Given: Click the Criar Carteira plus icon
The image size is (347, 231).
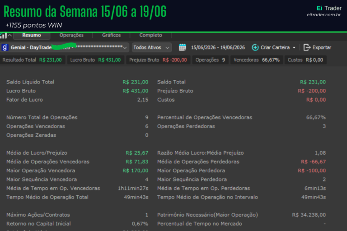Looking at the screenshot, I should (x=255, y=47).
